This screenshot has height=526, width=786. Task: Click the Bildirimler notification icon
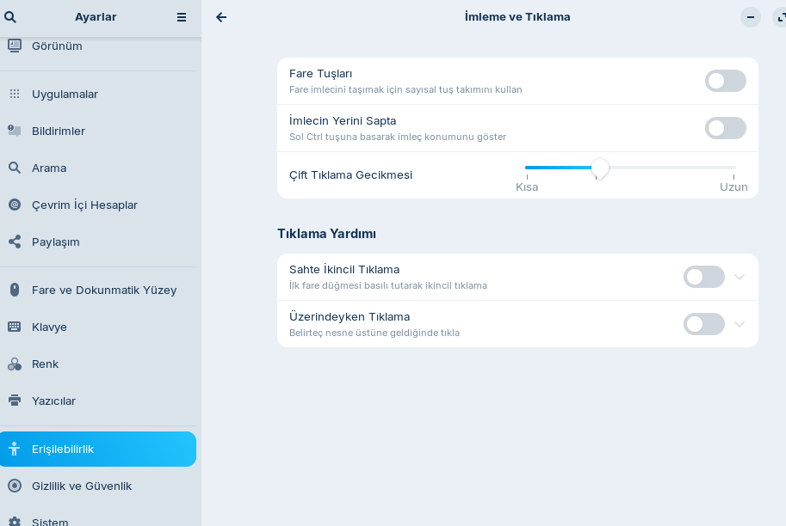click(15, 131)
